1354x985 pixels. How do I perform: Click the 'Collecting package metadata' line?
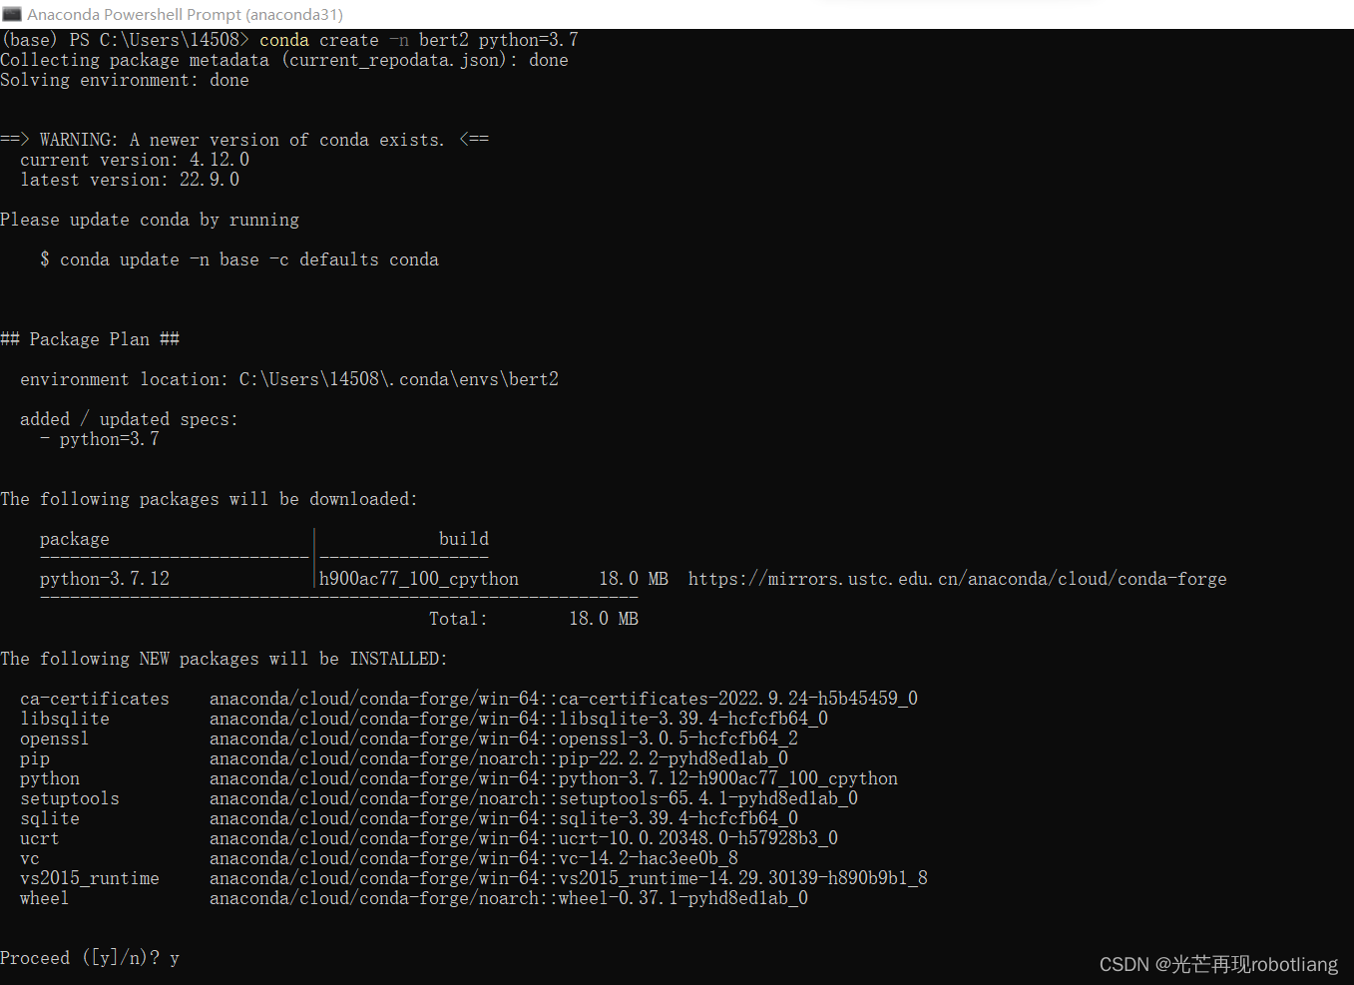click(x=284, y=60)
